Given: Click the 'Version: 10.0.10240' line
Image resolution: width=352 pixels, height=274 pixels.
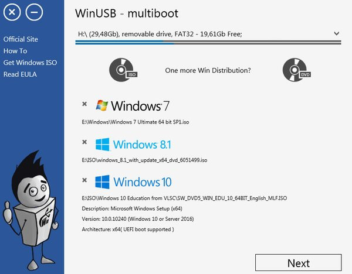Looking at the screenshot, I should click(138, 219).
